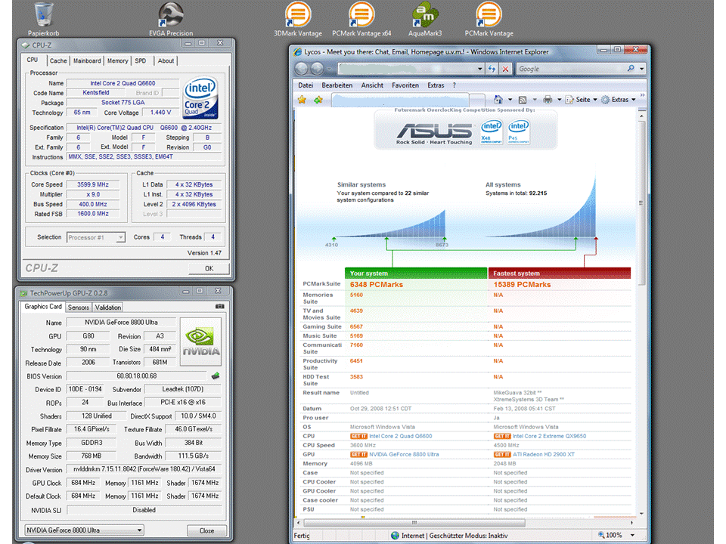Open the Datei menu in Internet Explorer
726x544 pixels.
click(306, 85)
